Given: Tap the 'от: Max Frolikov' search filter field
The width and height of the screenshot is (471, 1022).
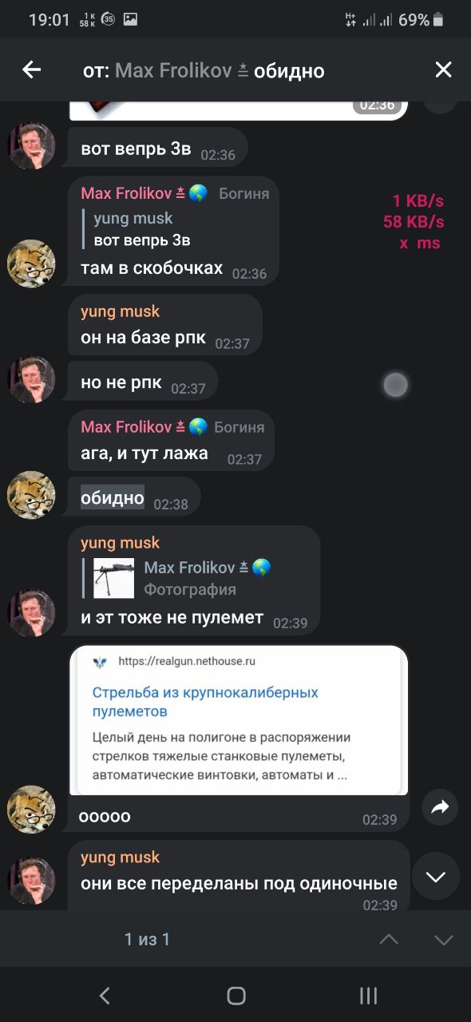Looking at the screenshot, I should 204,70.
